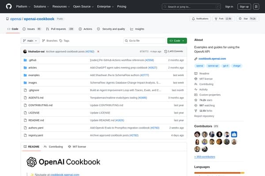Expand the Open Source menu

83,7
